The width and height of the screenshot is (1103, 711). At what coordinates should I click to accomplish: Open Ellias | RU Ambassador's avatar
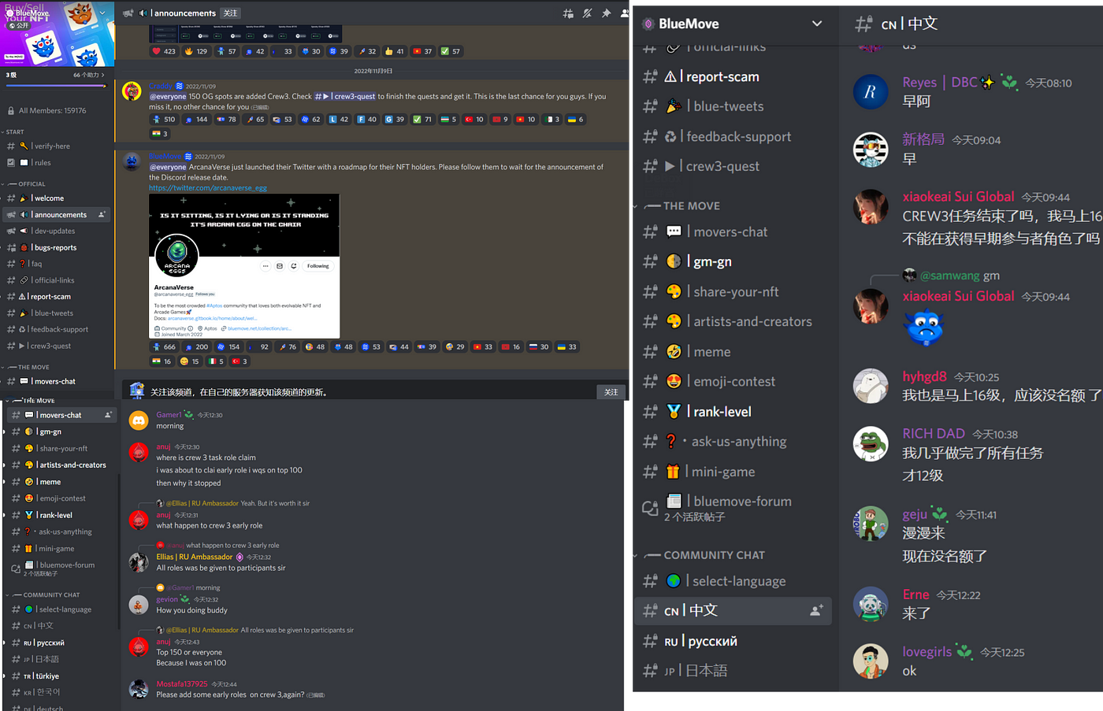(x=139, y=562)
